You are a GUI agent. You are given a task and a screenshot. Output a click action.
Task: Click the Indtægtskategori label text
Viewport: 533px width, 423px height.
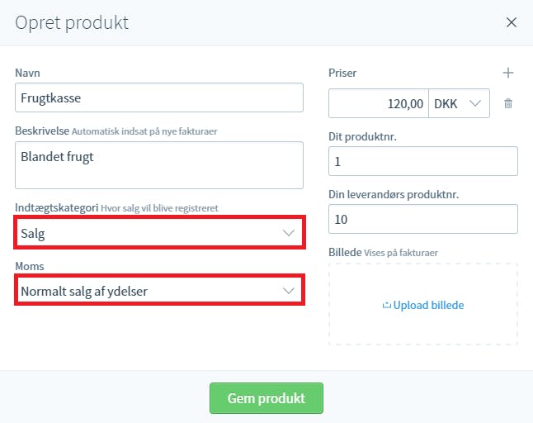click(56, 208)
